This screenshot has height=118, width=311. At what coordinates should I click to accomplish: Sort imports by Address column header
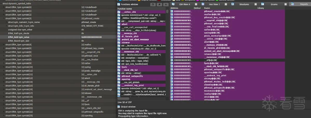181,8
